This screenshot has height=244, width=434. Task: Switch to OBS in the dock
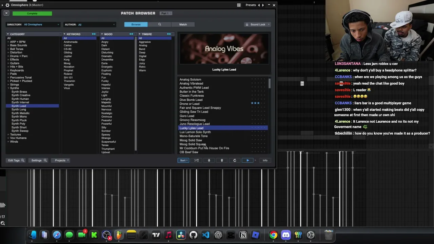pyautogui.click(x=106, y=235)
